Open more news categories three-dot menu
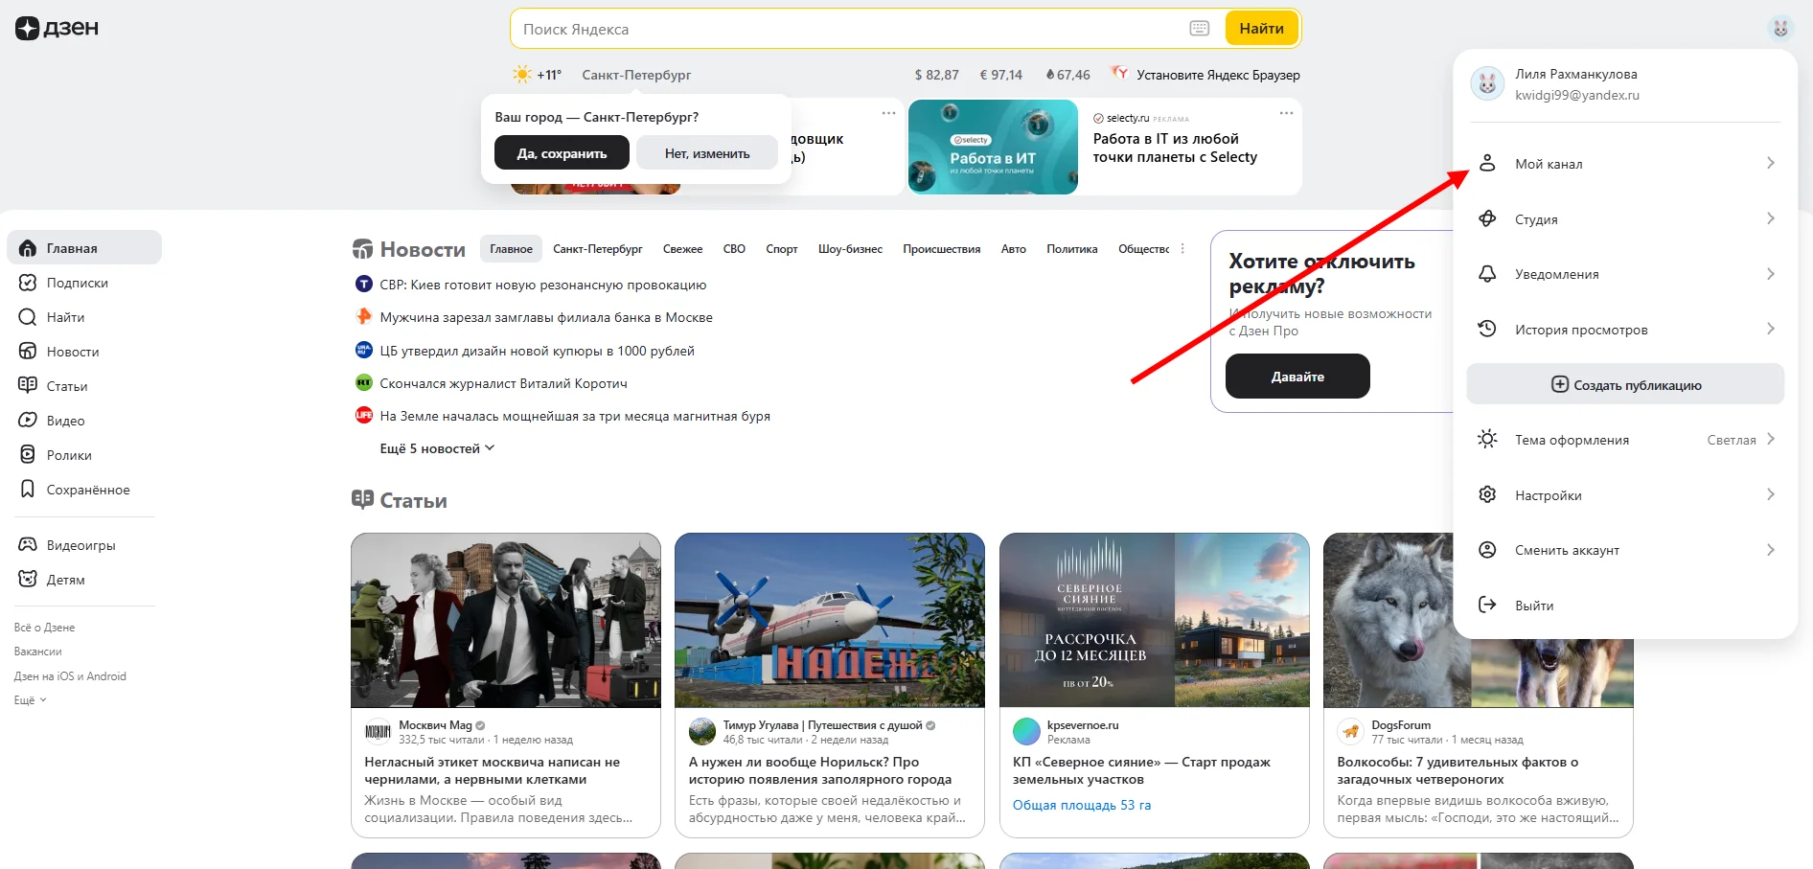The image size is (1813, 869). pyautogui.click(x=1182, y=249)
